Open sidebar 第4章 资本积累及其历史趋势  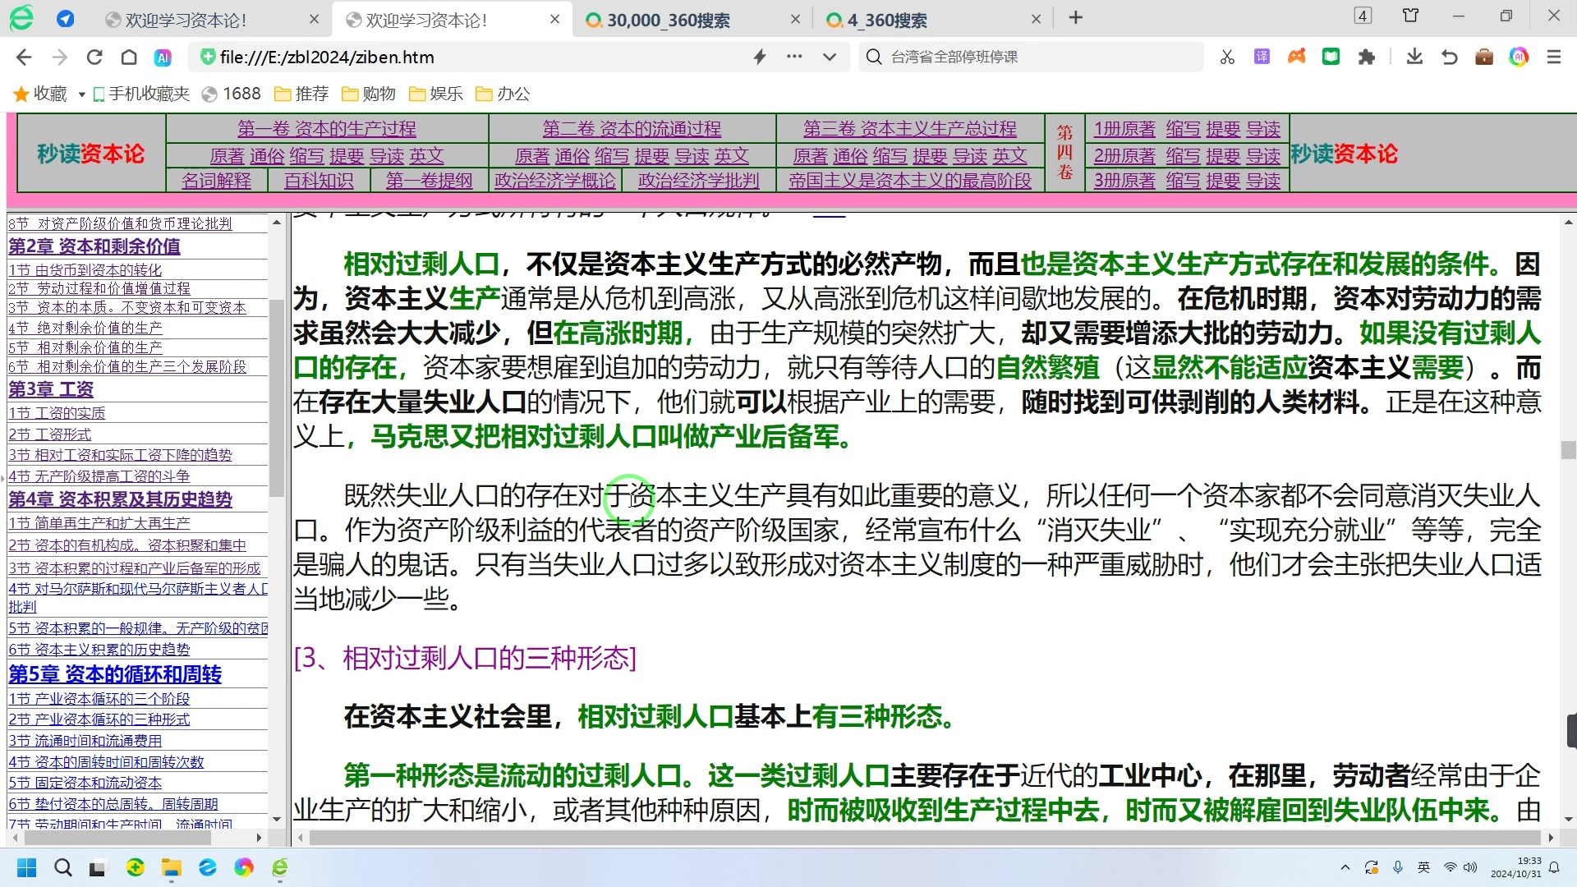121,499
